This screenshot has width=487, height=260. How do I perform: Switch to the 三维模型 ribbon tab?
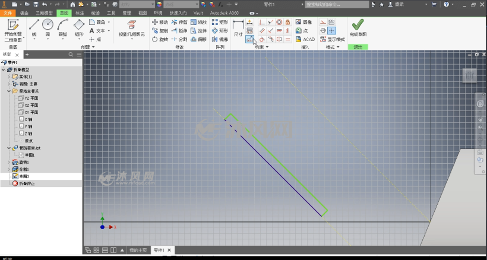coord(44,13)
